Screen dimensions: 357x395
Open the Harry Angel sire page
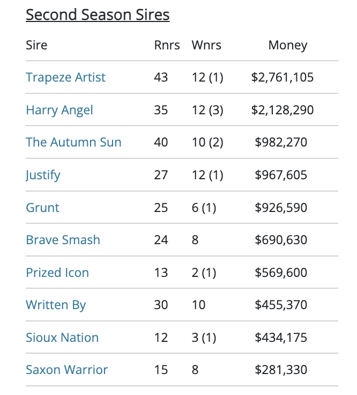[x=59, y=111]
